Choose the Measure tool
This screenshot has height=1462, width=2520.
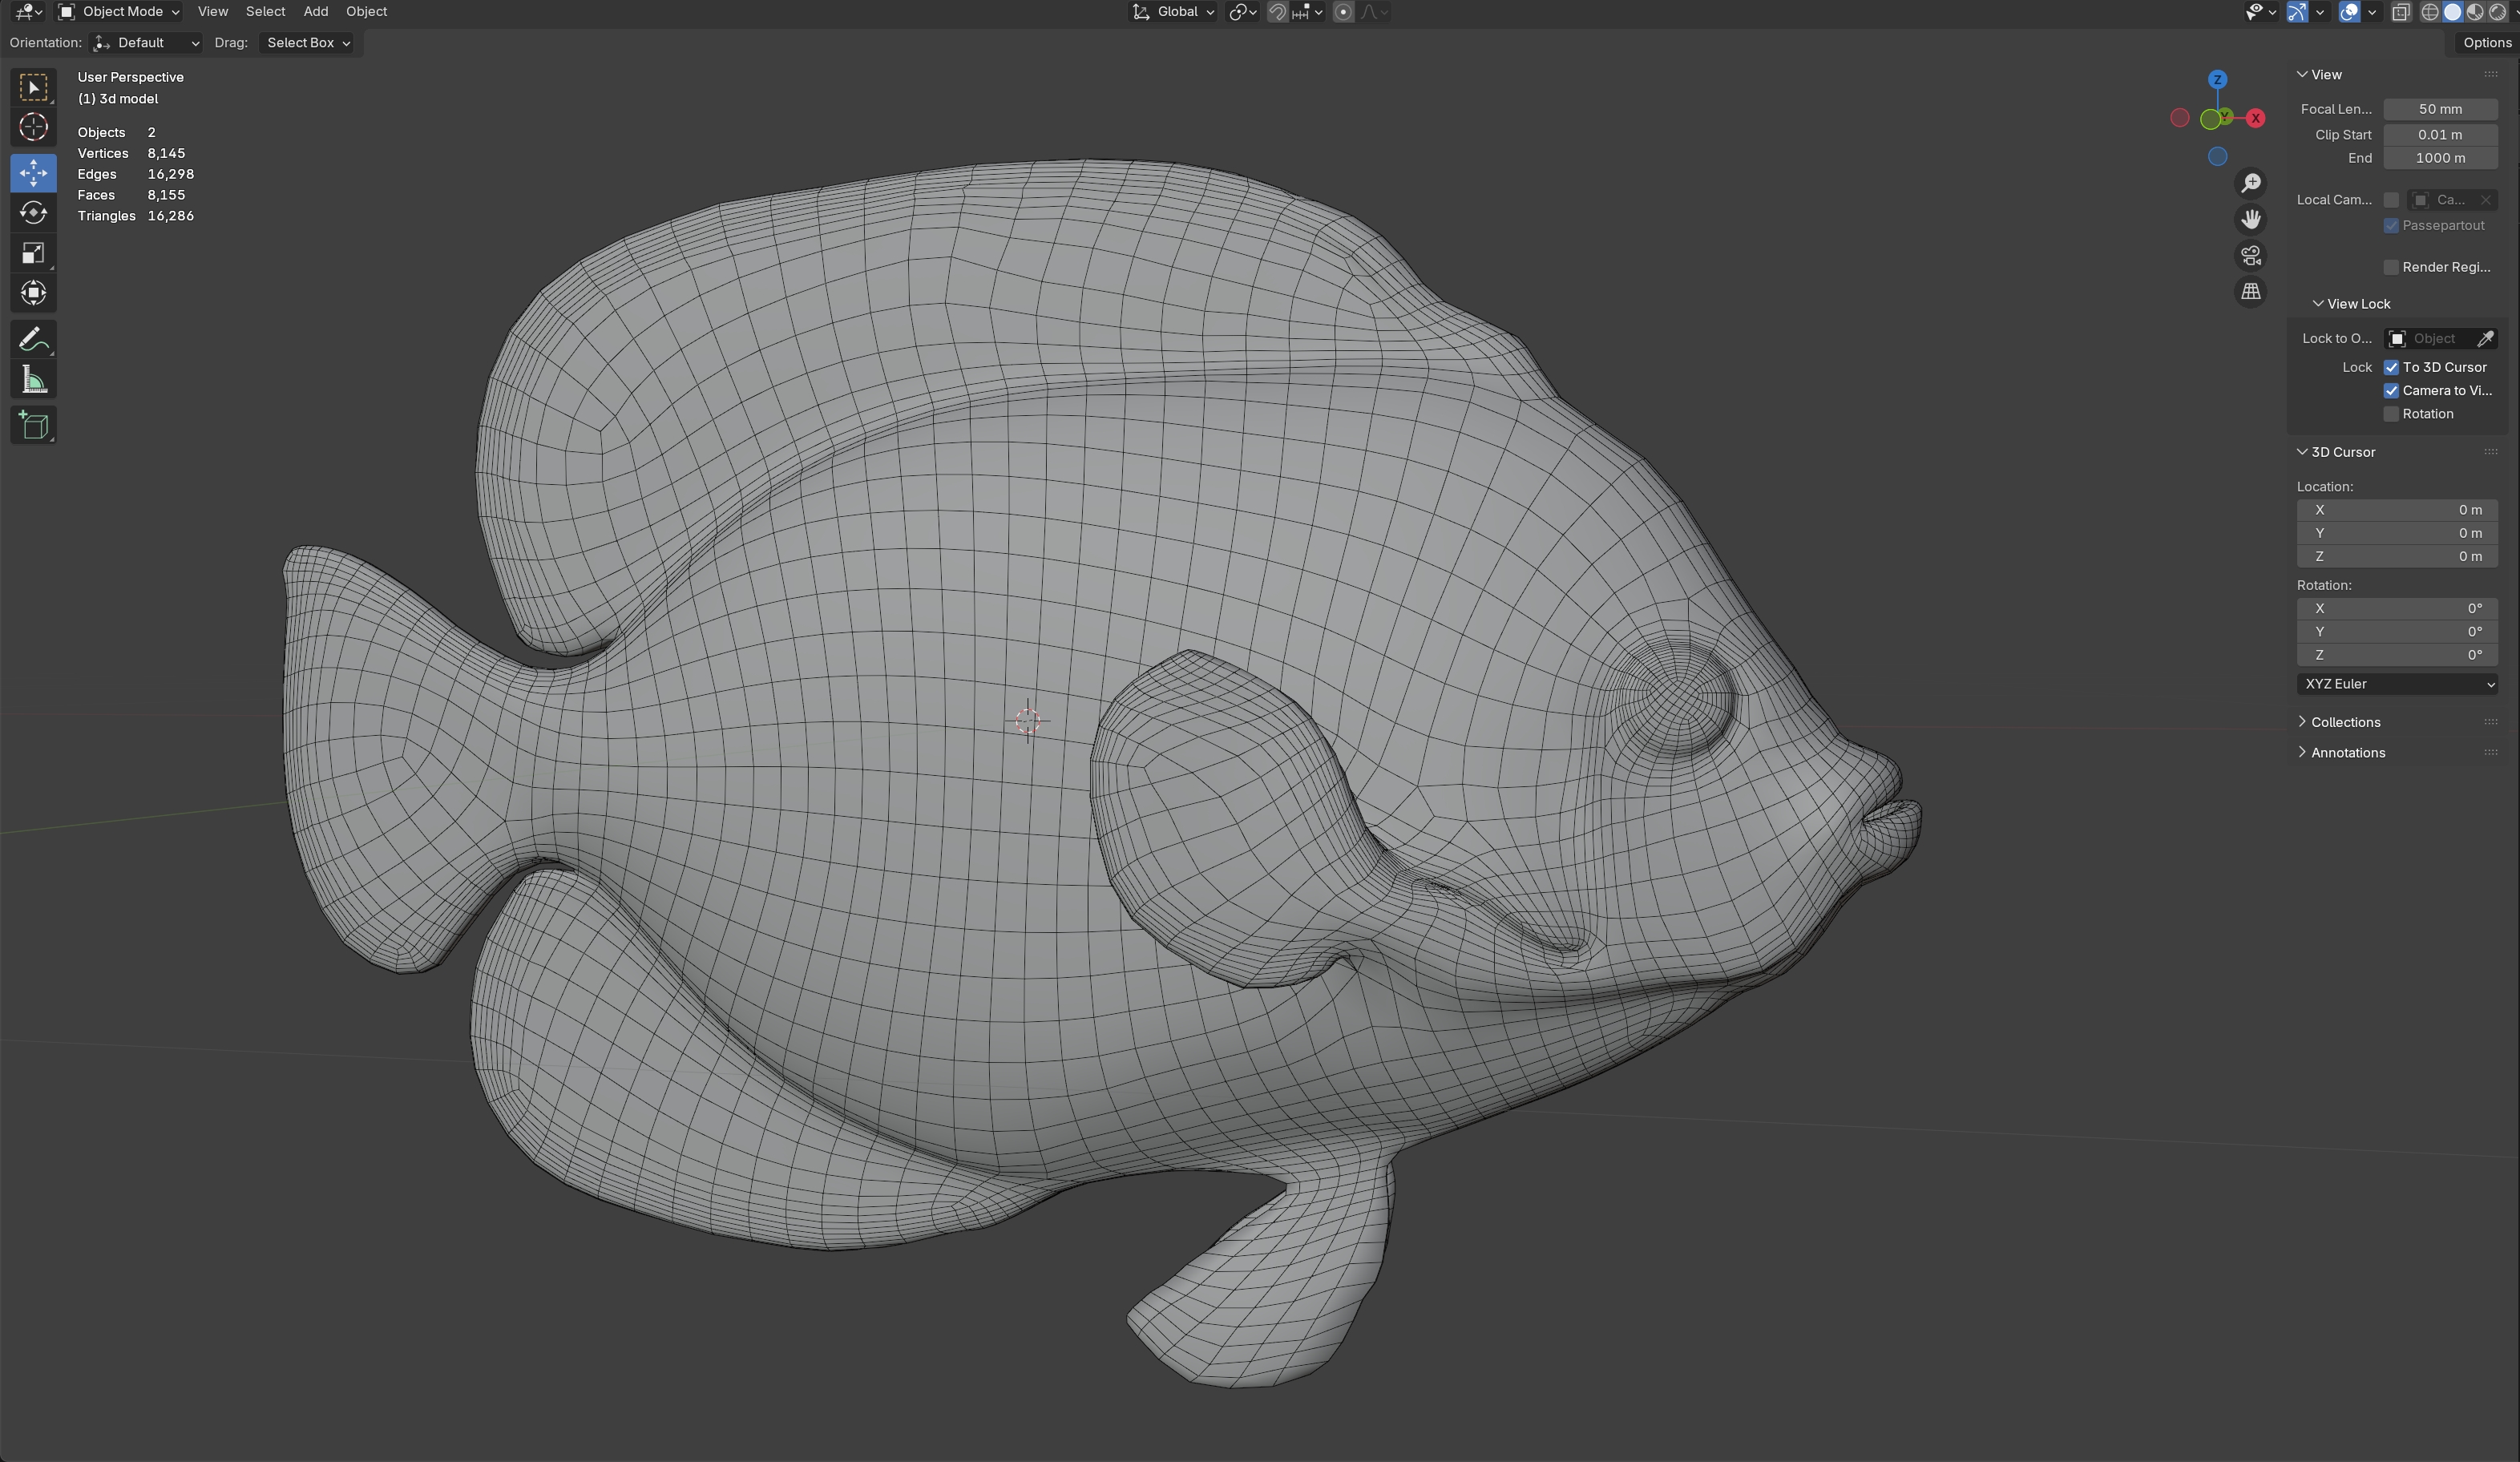33,380
